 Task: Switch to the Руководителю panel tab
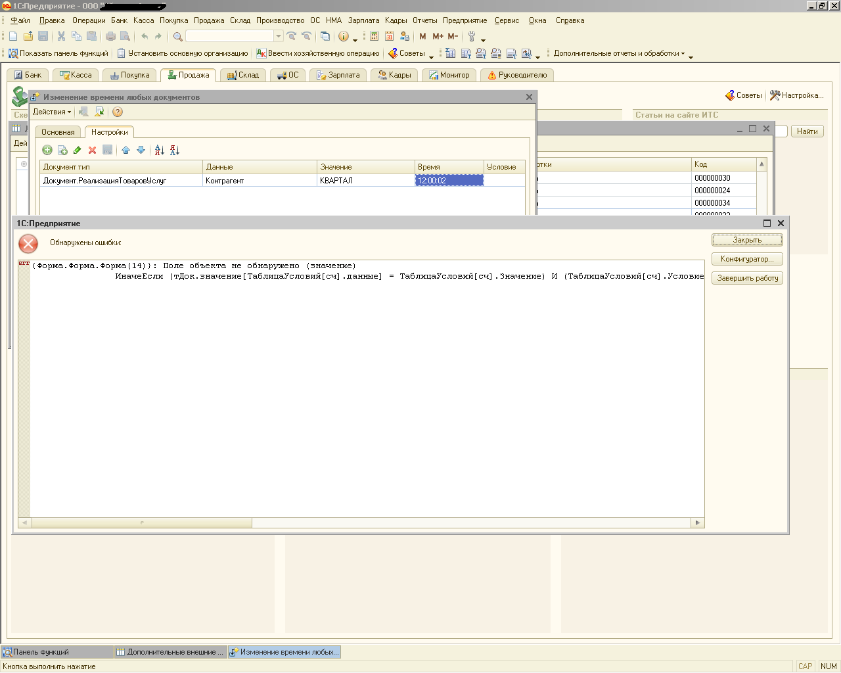(517, 75)
